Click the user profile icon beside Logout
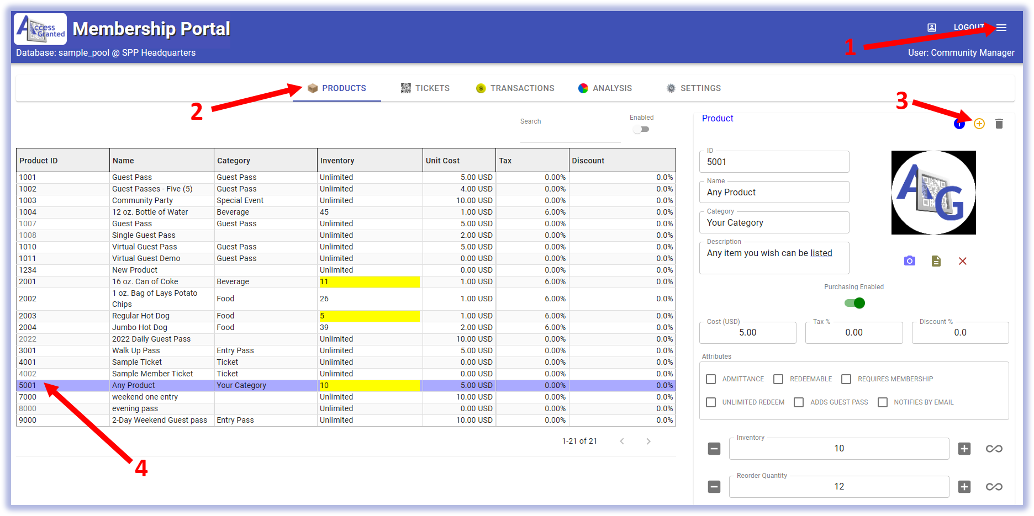This screenshot has width=1034, height=516. [932, 28]
